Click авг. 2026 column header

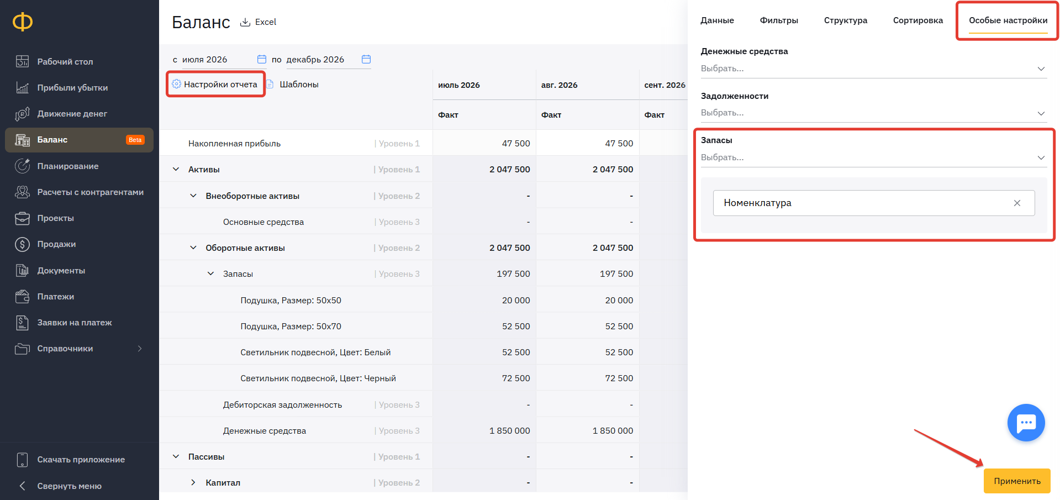(x=559, y=85)
